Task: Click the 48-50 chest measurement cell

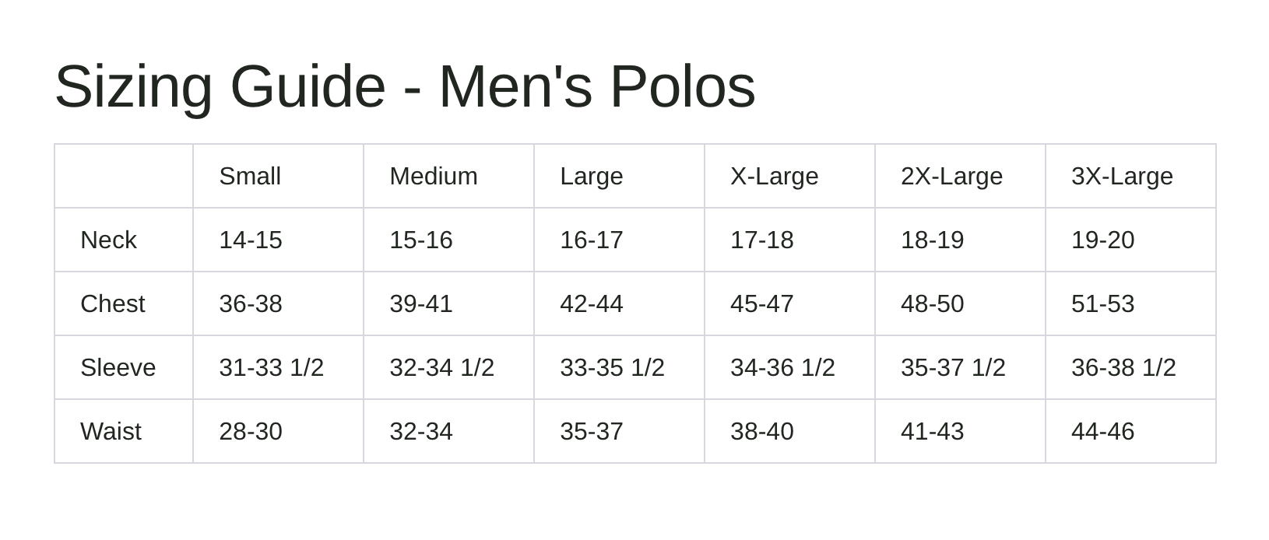Action: pos(933,304)
